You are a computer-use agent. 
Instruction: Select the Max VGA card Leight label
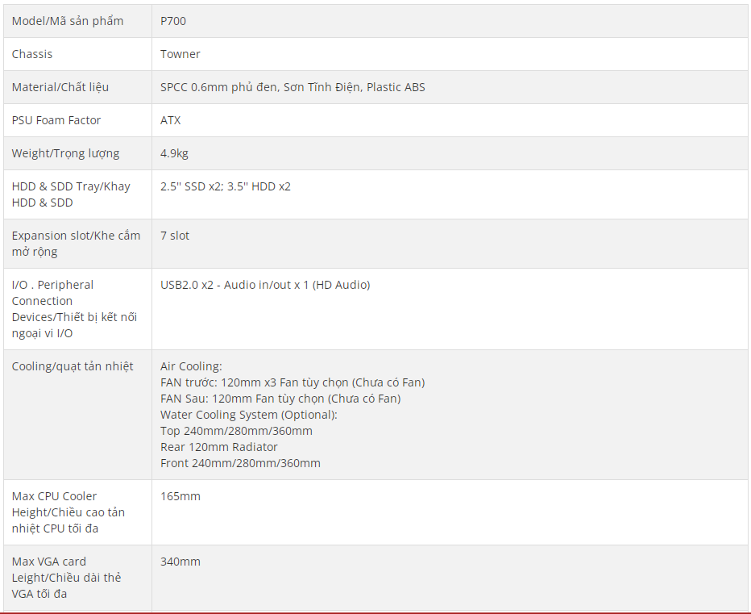(66, 578)
